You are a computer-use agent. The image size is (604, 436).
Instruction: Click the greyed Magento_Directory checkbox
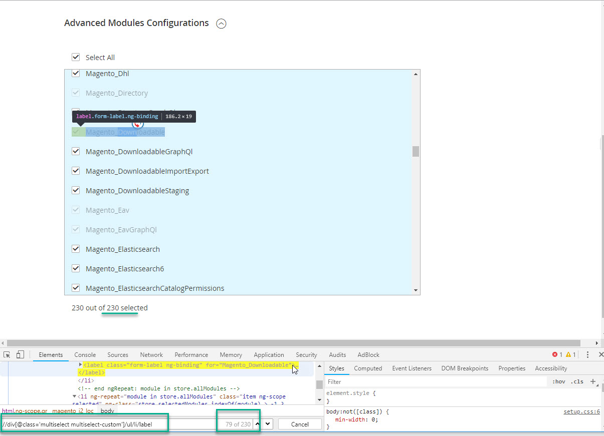(x=76, y=93)
